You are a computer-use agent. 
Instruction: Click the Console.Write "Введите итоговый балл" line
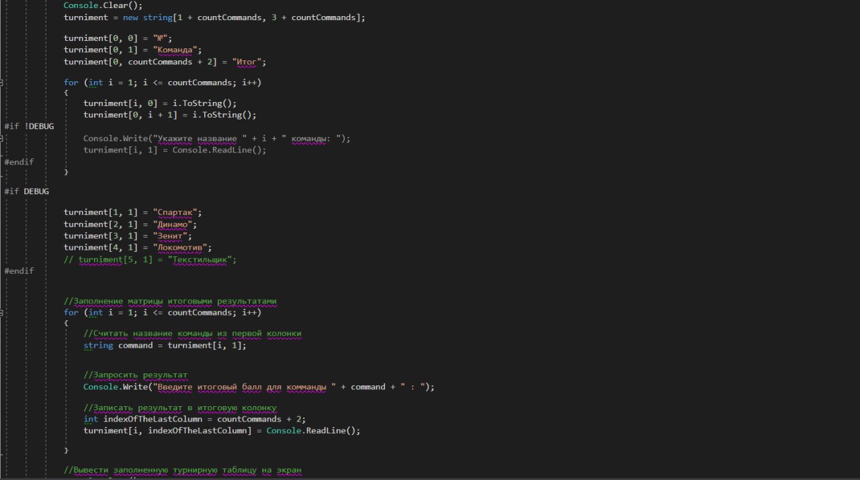point(259,387)
